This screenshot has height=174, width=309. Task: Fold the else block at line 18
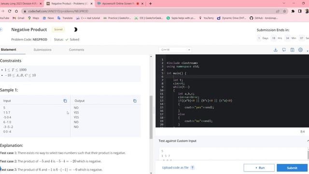165,118
